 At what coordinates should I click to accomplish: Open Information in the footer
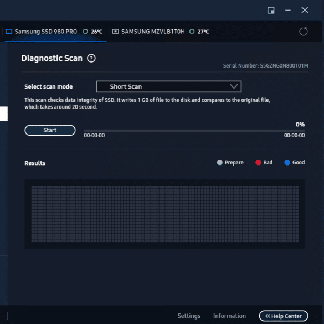tap(229, 316)
